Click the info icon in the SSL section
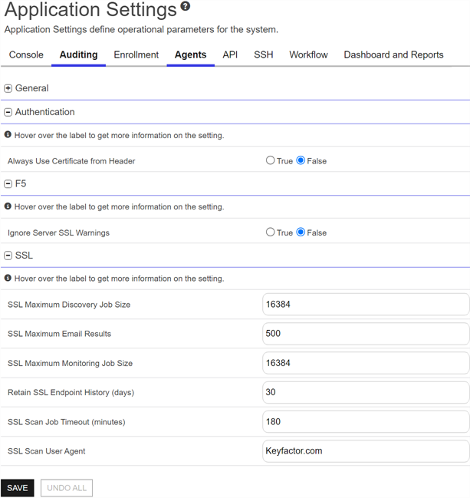The width and height of the screenshot is (470, 498). click(x=8, y=279)
